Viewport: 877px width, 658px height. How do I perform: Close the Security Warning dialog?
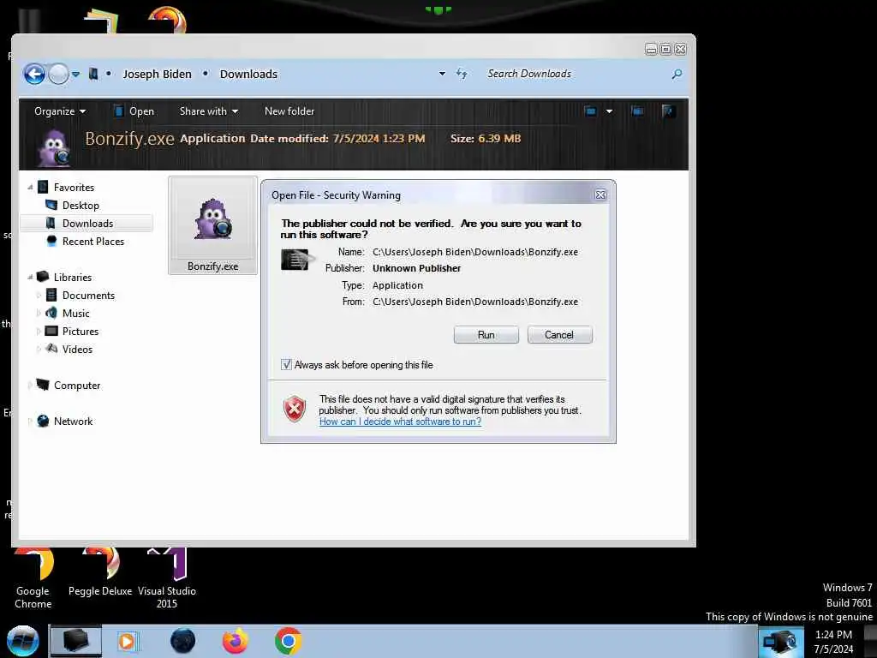(x=600, y=194)
